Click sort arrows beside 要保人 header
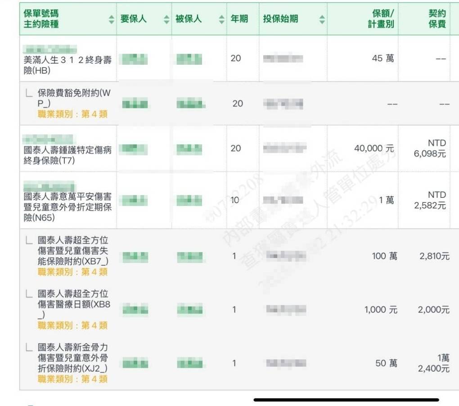The width and height of the screenshot is (459, 406). (166, 20)
